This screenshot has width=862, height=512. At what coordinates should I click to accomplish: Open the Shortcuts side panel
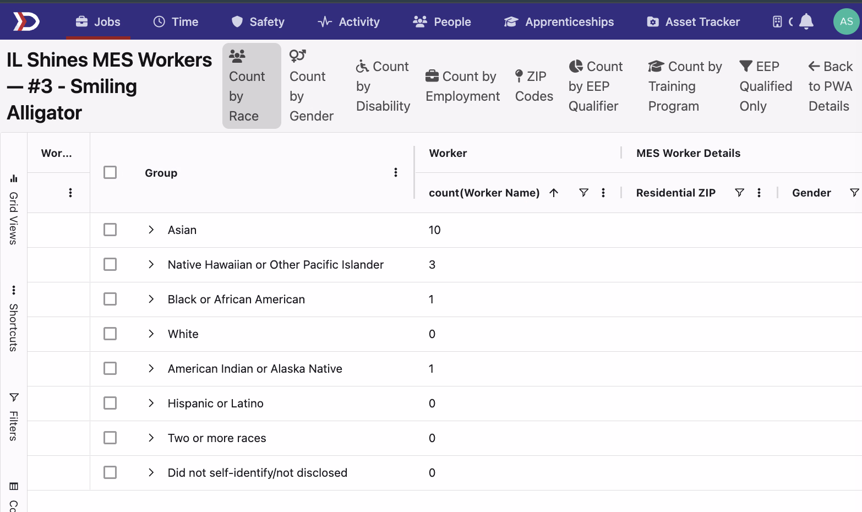[x=14, y=319]
